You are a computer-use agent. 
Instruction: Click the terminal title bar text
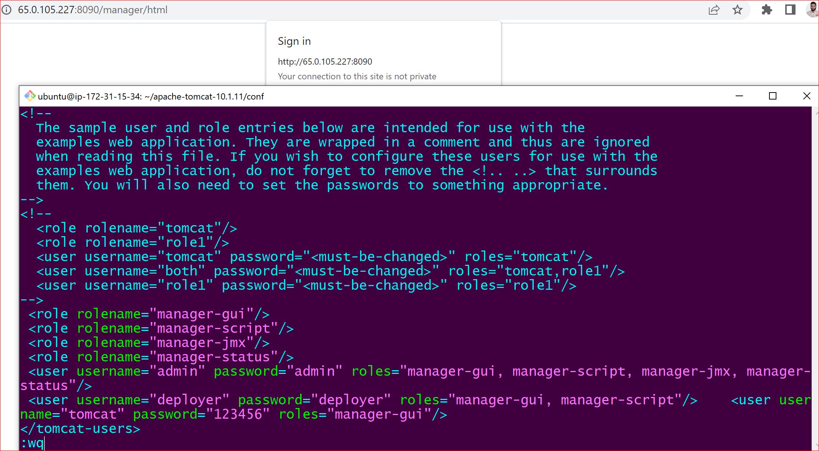(151, 97)
